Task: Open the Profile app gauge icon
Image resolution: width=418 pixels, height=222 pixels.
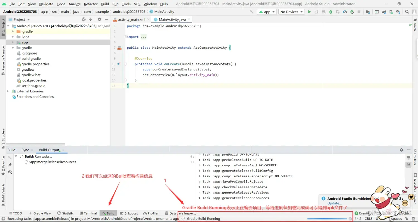Action: click(345, 12)
